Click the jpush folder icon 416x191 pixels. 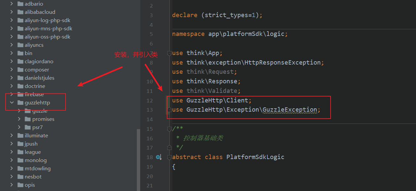click(20, 144)
